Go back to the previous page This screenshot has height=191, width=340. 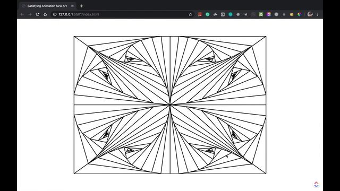tap(22, 14)
